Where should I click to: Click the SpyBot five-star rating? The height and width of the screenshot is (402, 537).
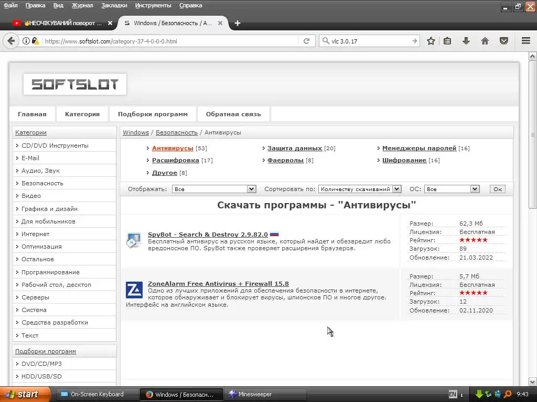pyautogui.click(x=474, y=240)
